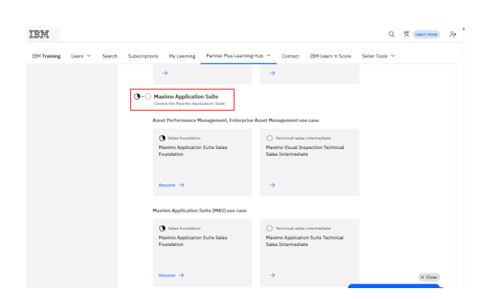Select Partner Plus Learning Hub tab
Image resolution: width=482 pixels, height=299 pixels.
click(x=234, y=55)
